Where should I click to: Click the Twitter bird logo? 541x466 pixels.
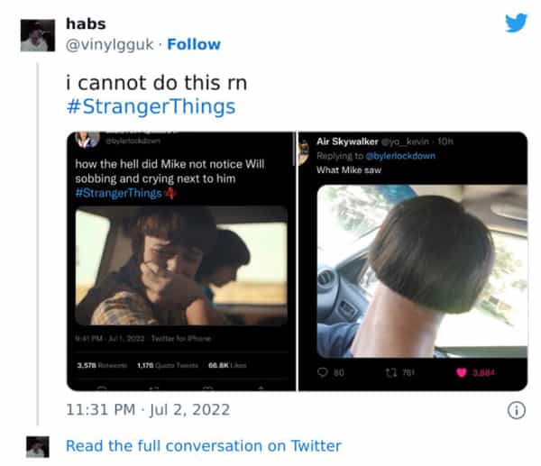click(516, 23)
